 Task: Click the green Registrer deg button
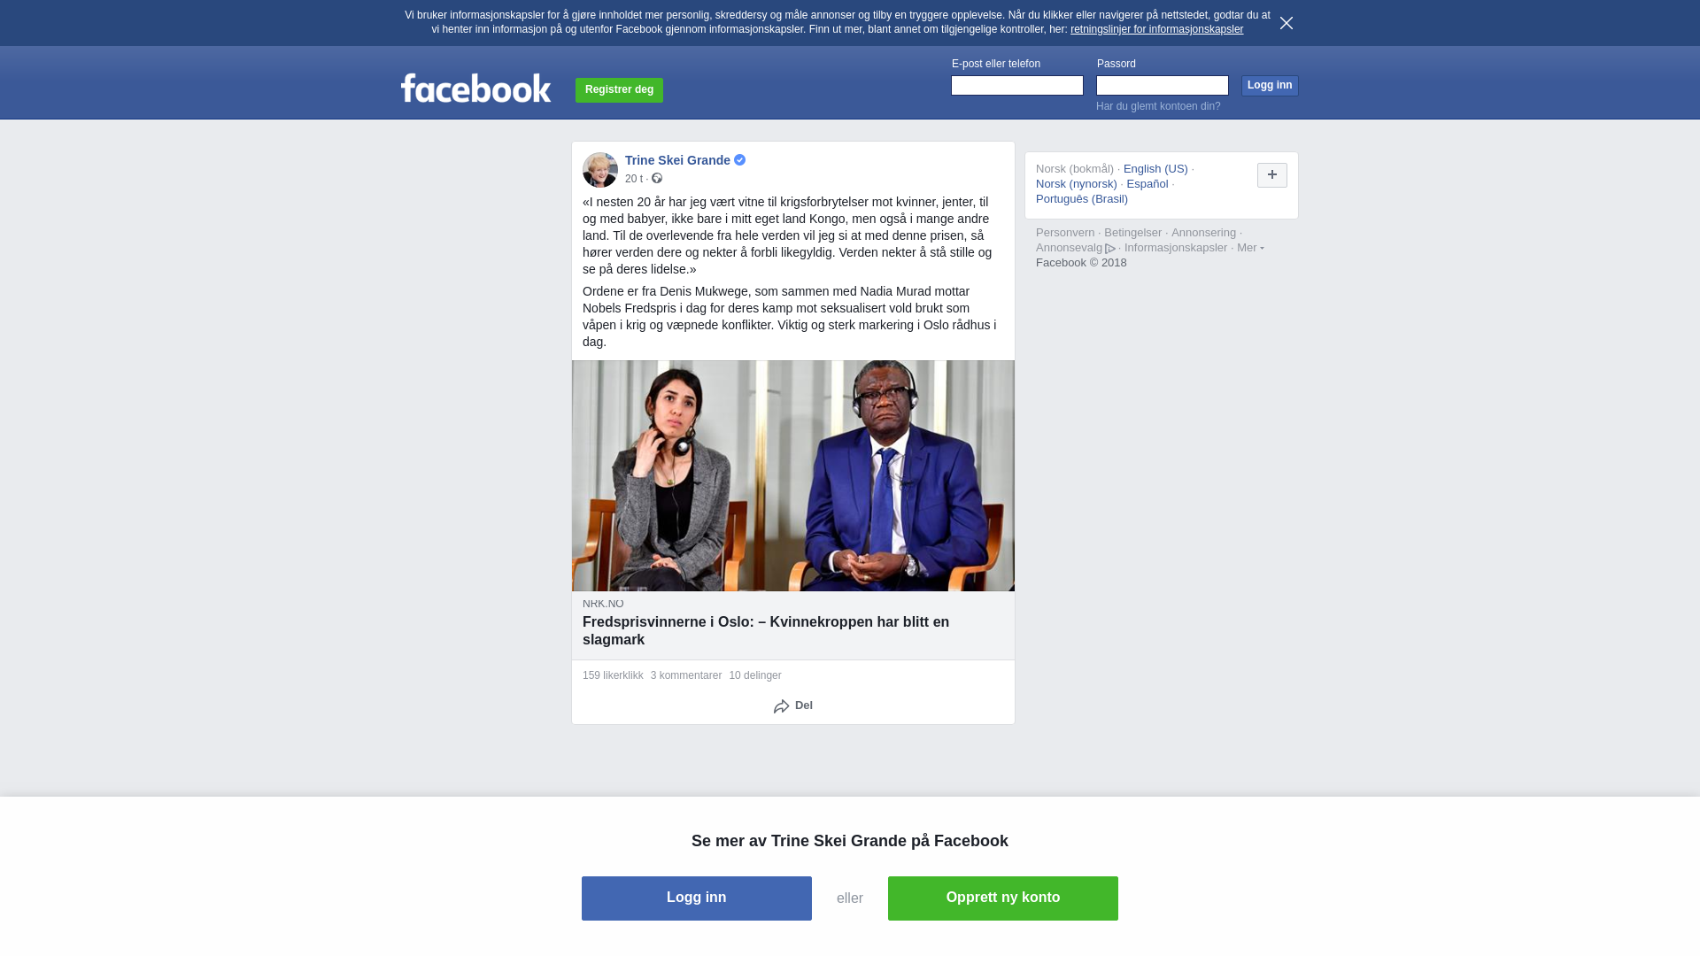(619, 89)
